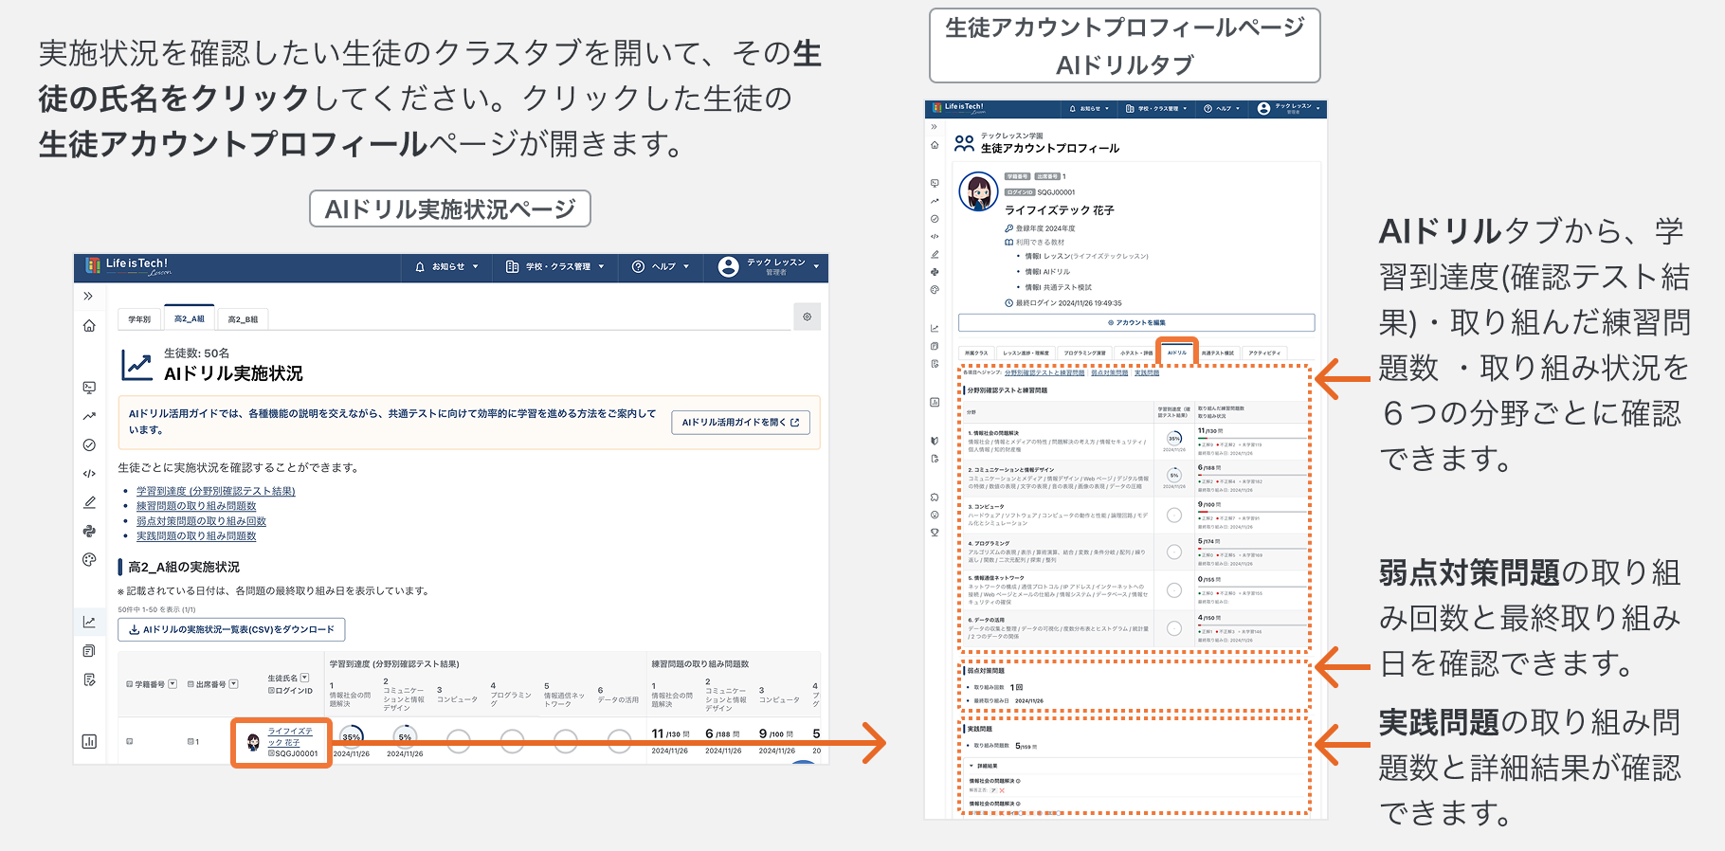This screenshot has height=851, width=1725.
Task: Select the 高2_B組 class tab
Action: pyautogui.click(x=243, y=319)
